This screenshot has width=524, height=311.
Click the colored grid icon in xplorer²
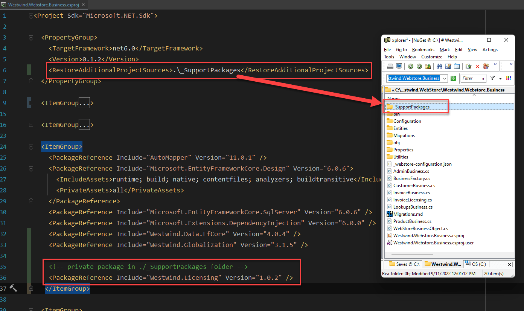pos(509,78)
